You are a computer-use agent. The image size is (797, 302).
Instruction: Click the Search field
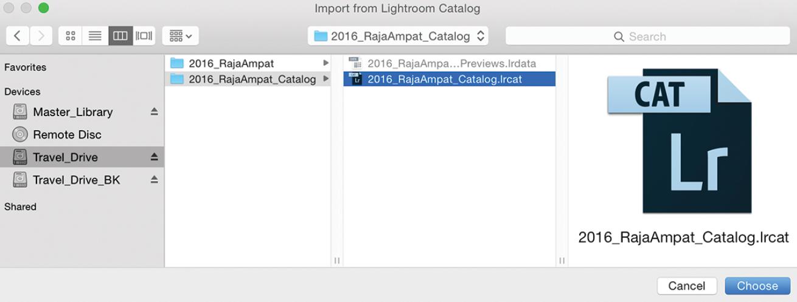pos(647,36)
